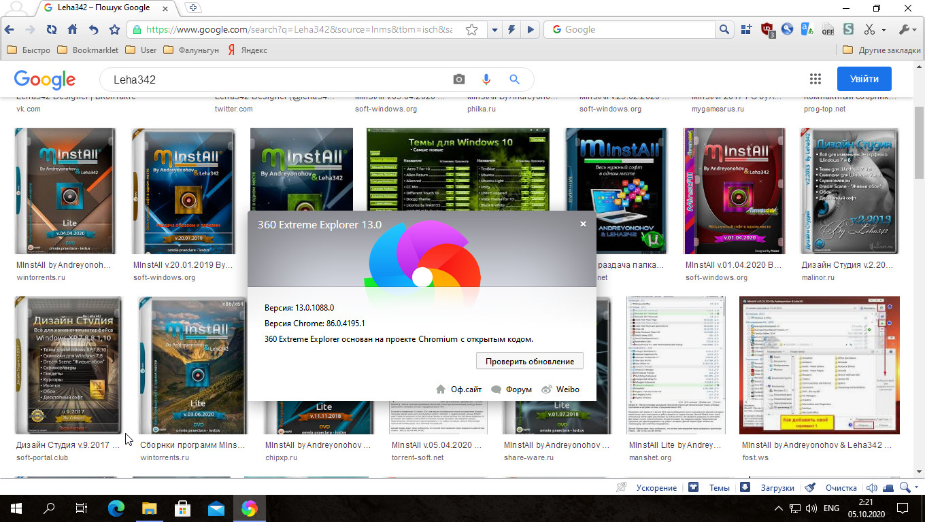Click the uBlock shield extension icon

click(767, 30)
